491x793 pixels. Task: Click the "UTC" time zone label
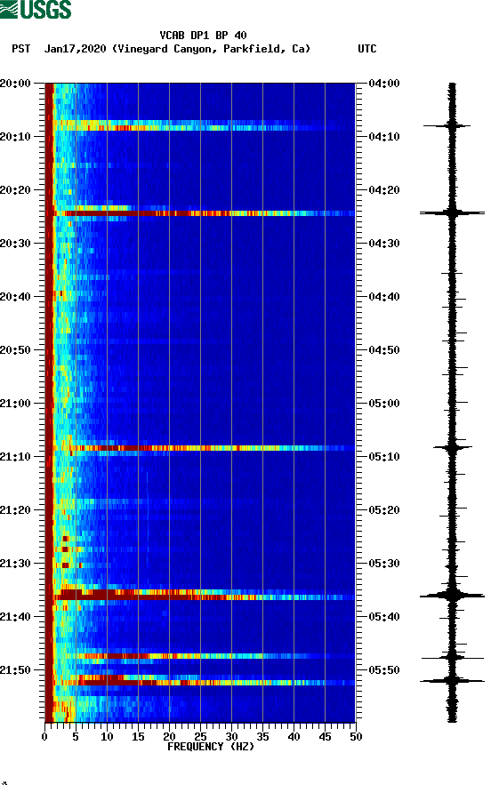point(367,49)
